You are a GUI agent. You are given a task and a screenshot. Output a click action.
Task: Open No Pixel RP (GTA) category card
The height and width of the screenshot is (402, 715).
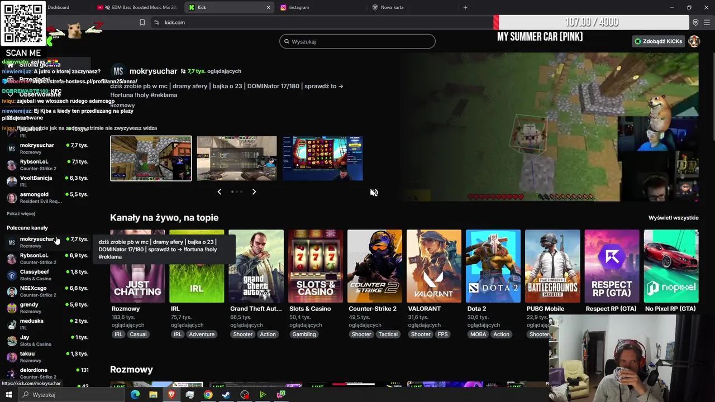coord(671,266)
